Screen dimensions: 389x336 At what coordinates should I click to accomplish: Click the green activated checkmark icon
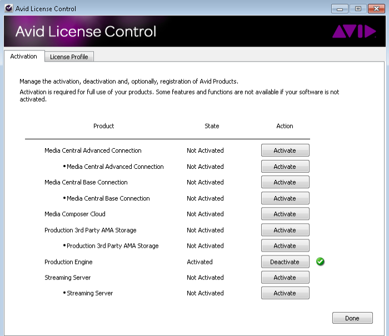(320, 262)
